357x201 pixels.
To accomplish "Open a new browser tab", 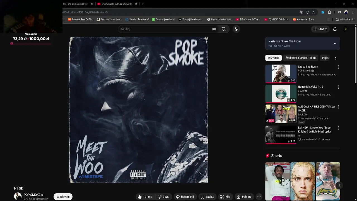I will click(143, 4).
